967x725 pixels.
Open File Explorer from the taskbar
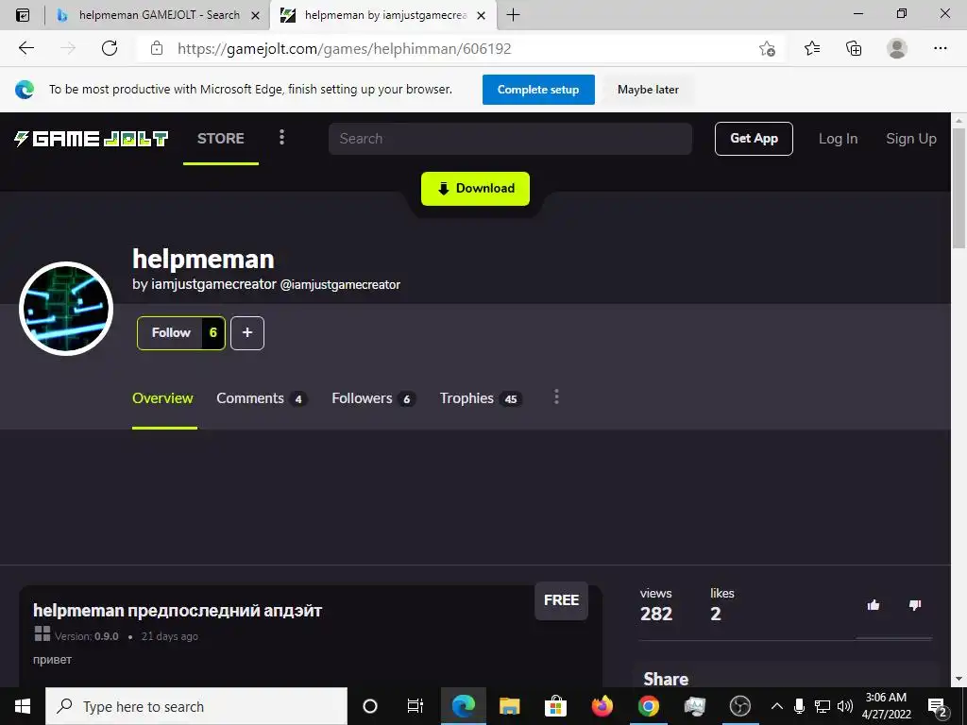click(x=509, y=706)
